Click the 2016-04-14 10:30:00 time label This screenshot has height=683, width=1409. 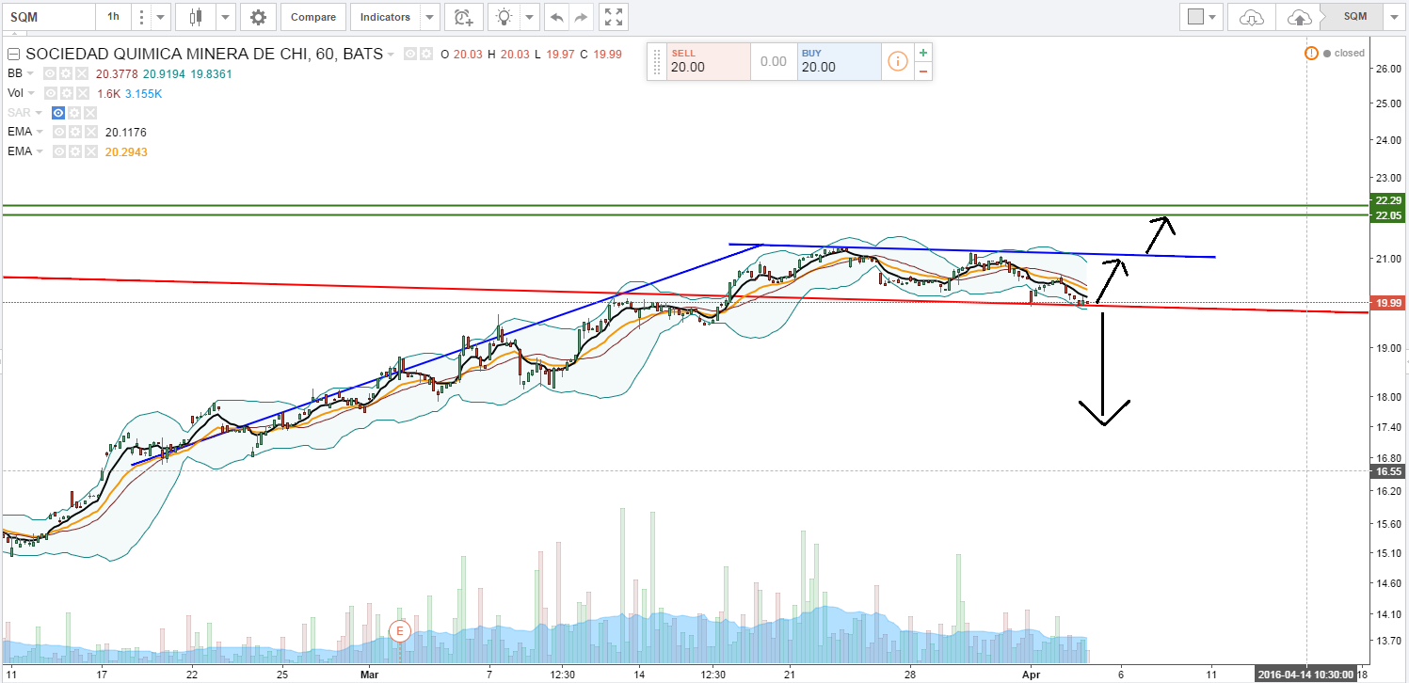1307,674
